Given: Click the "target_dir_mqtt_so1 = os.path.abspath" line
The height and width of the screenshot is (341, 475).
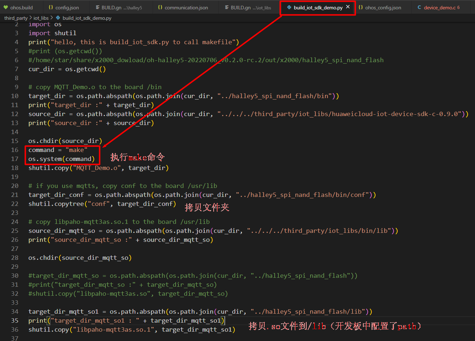Looking at the screenshot, I should 200,312.
